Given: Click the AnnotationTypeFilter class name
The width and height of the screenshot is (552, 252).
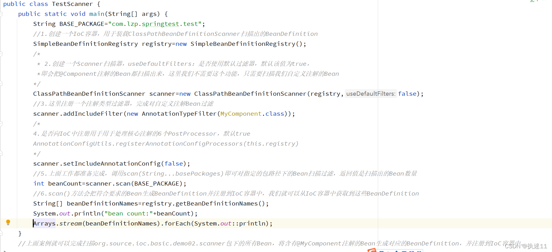Looking at the screenshot, I should click(x=179, y=114).
